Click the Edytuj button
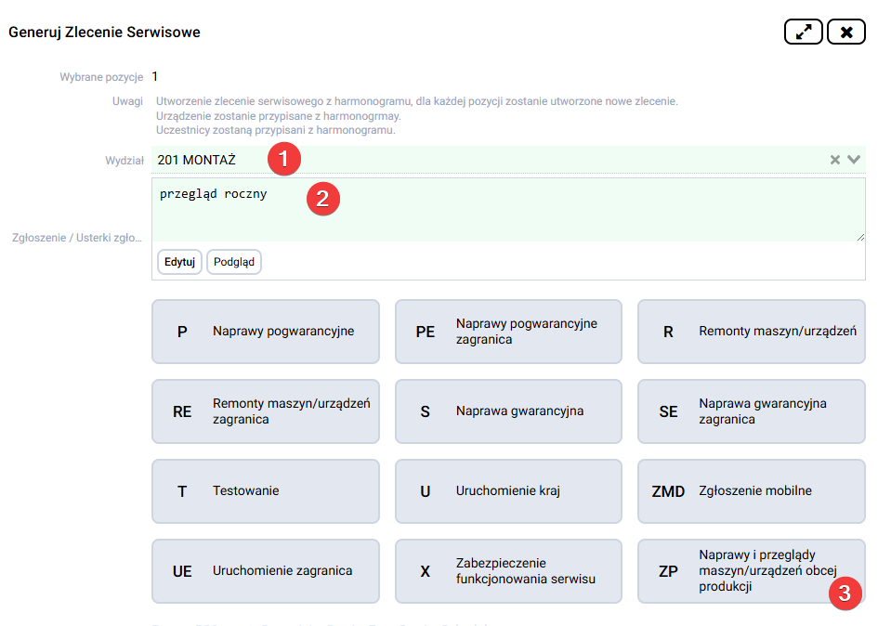Screen dimensions: 878x626 (178, 261)
